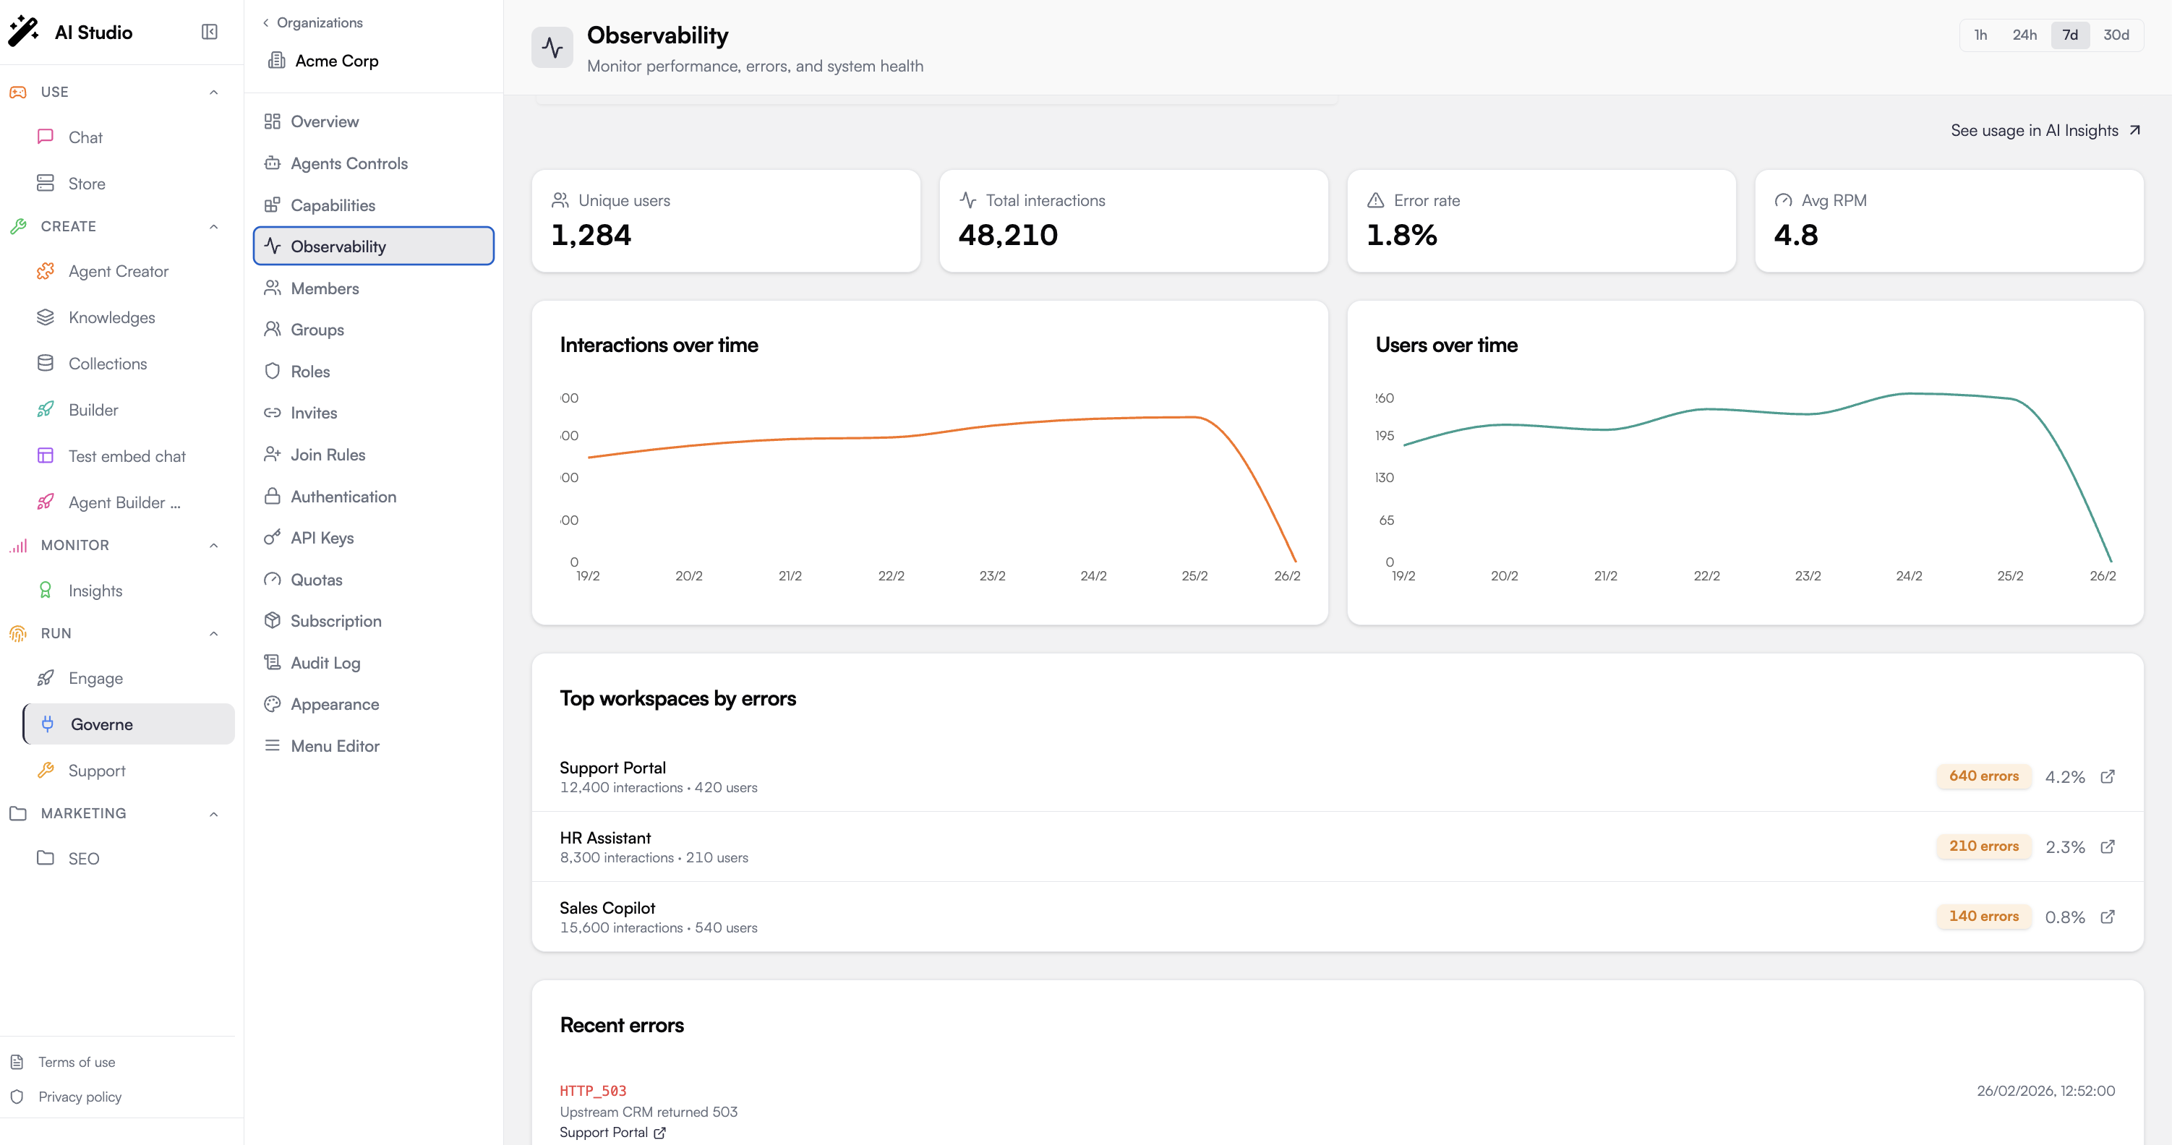This screenshot has width=2172, height=1145.
Task: Click the Acme Corp building icon
Action: [x=275, y=61]
